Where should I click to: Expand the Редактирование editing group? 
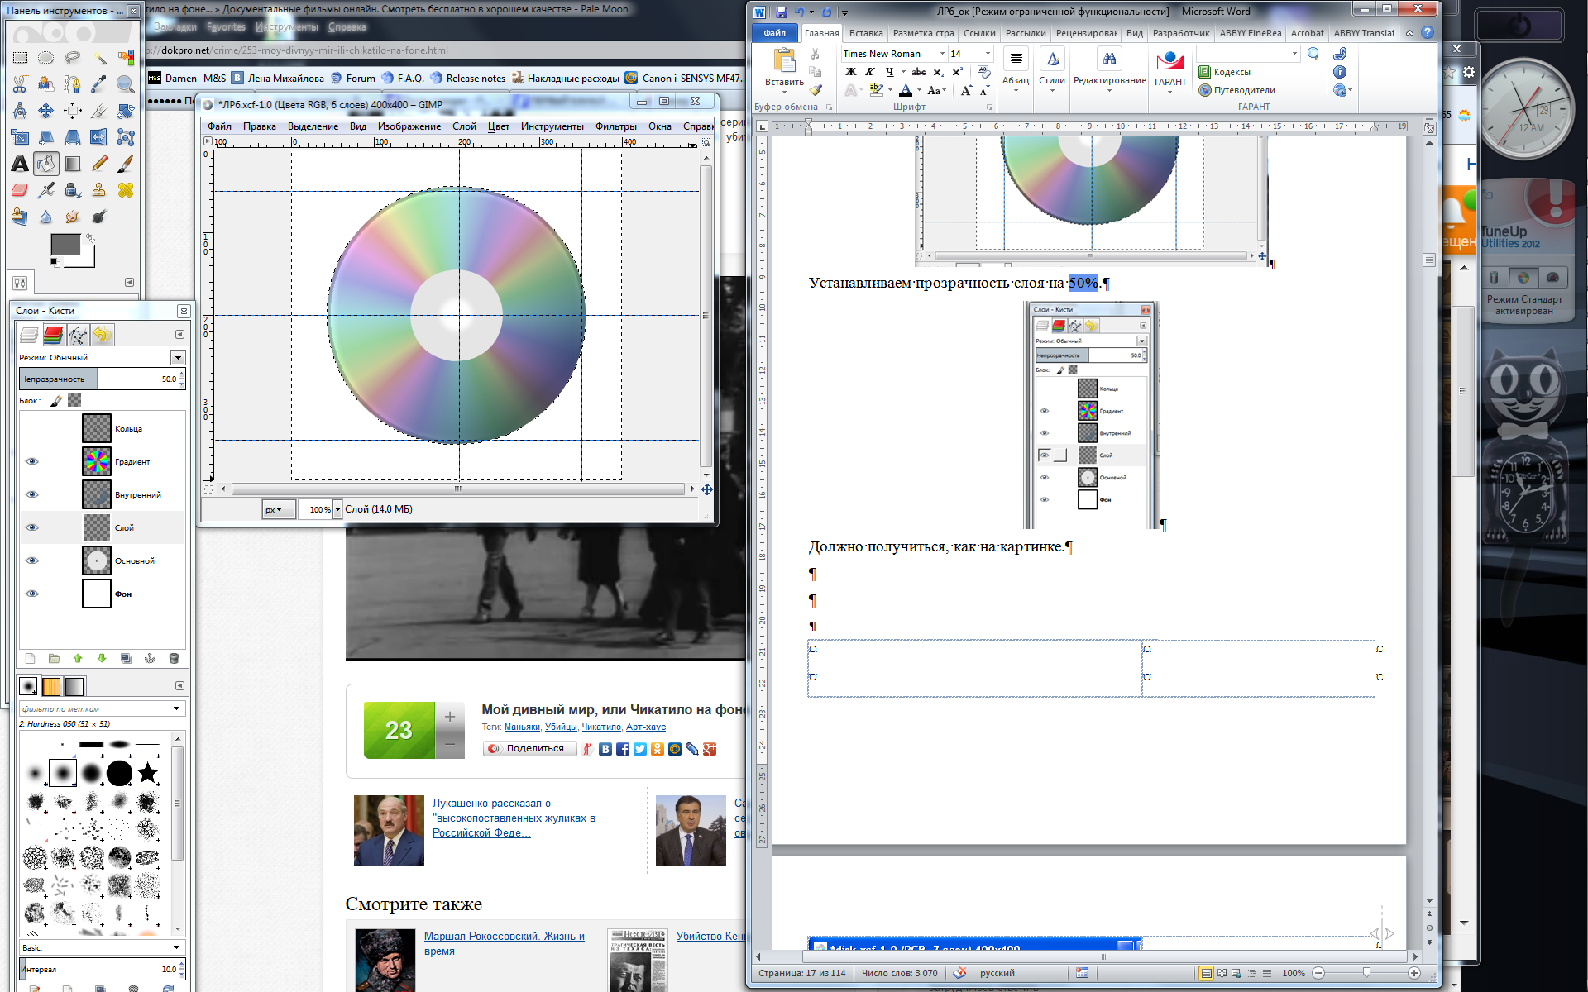(x=1109, y=70)
